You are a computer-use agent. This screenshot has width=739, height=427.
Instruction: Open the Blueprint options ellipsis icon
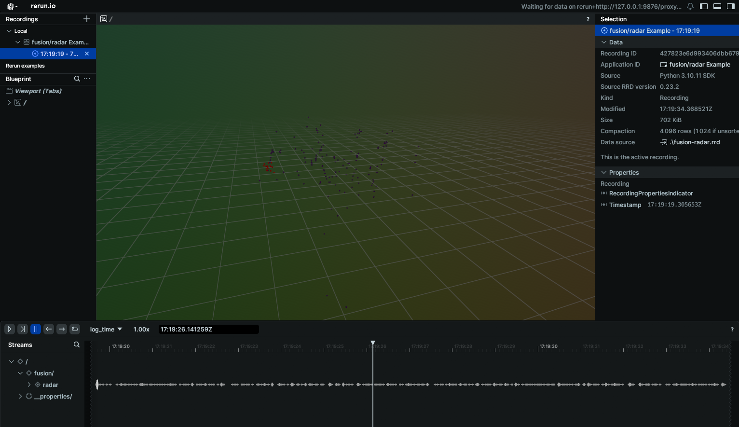click(x=86, y=78)
